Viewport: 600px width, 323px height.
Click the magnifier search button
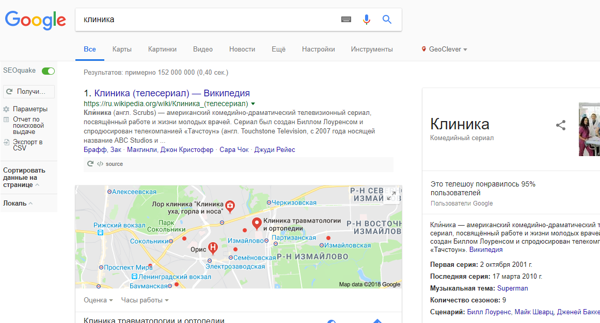[x=387, y=20]
